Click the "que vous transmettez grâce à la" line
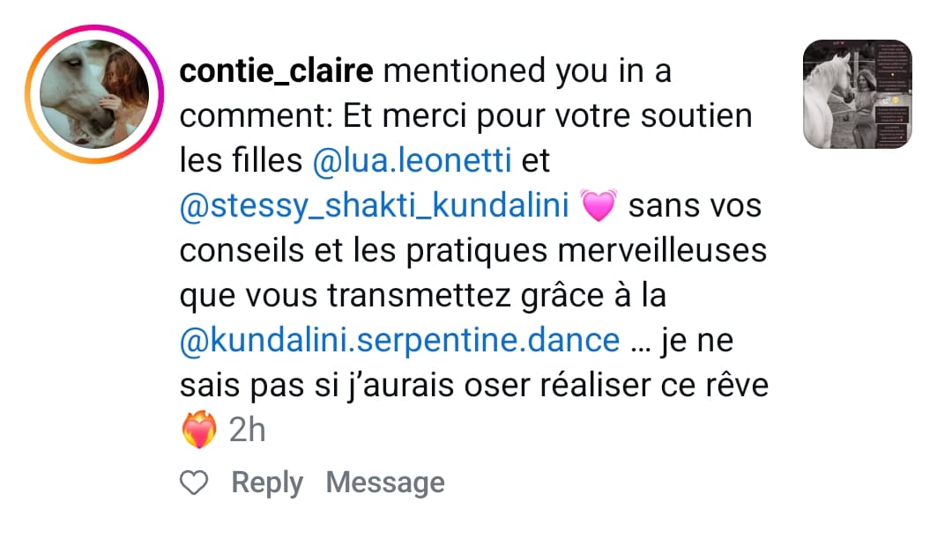The height and width of the screenshot is (546, 937). (422, 297)
